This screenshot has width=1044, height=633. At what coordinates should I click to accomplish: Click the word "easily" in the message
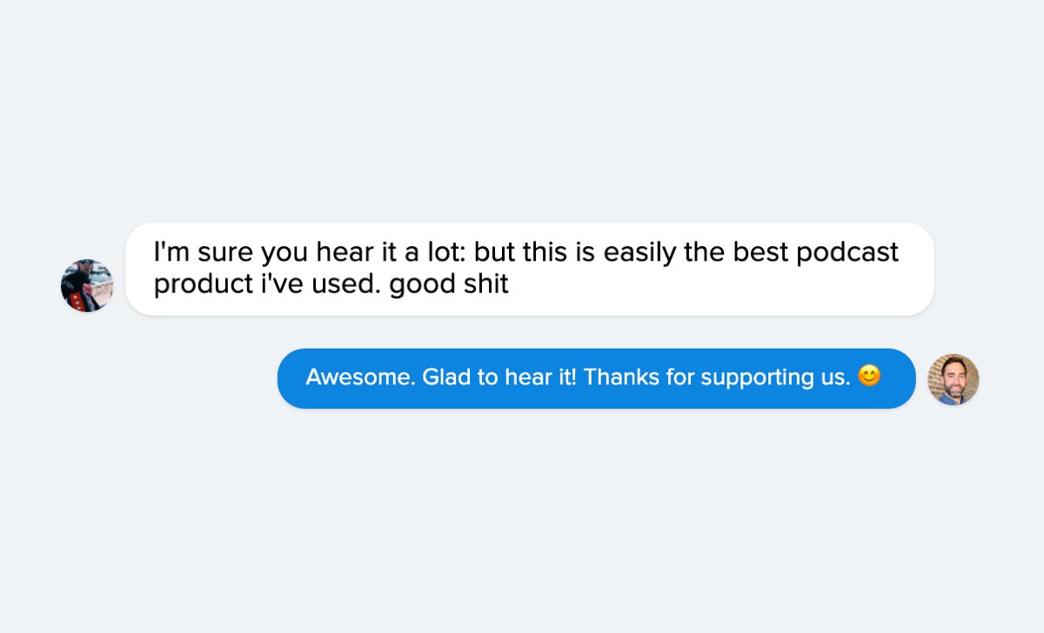pyautogui.click(x=640, y=253)
